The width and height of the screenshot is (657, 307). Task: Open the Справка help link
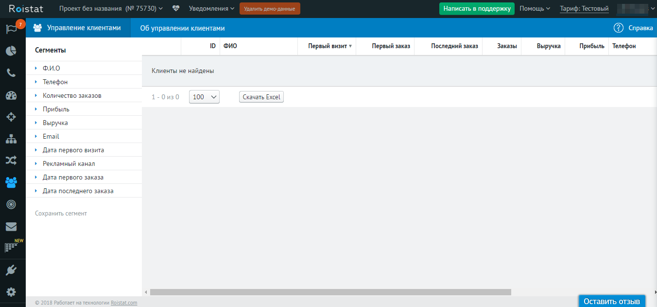pyautogui.click(x=640, y=28)
